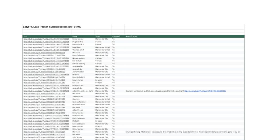Click 'Liverpool' in the Luis Diaz row

[x=99, y=83]
